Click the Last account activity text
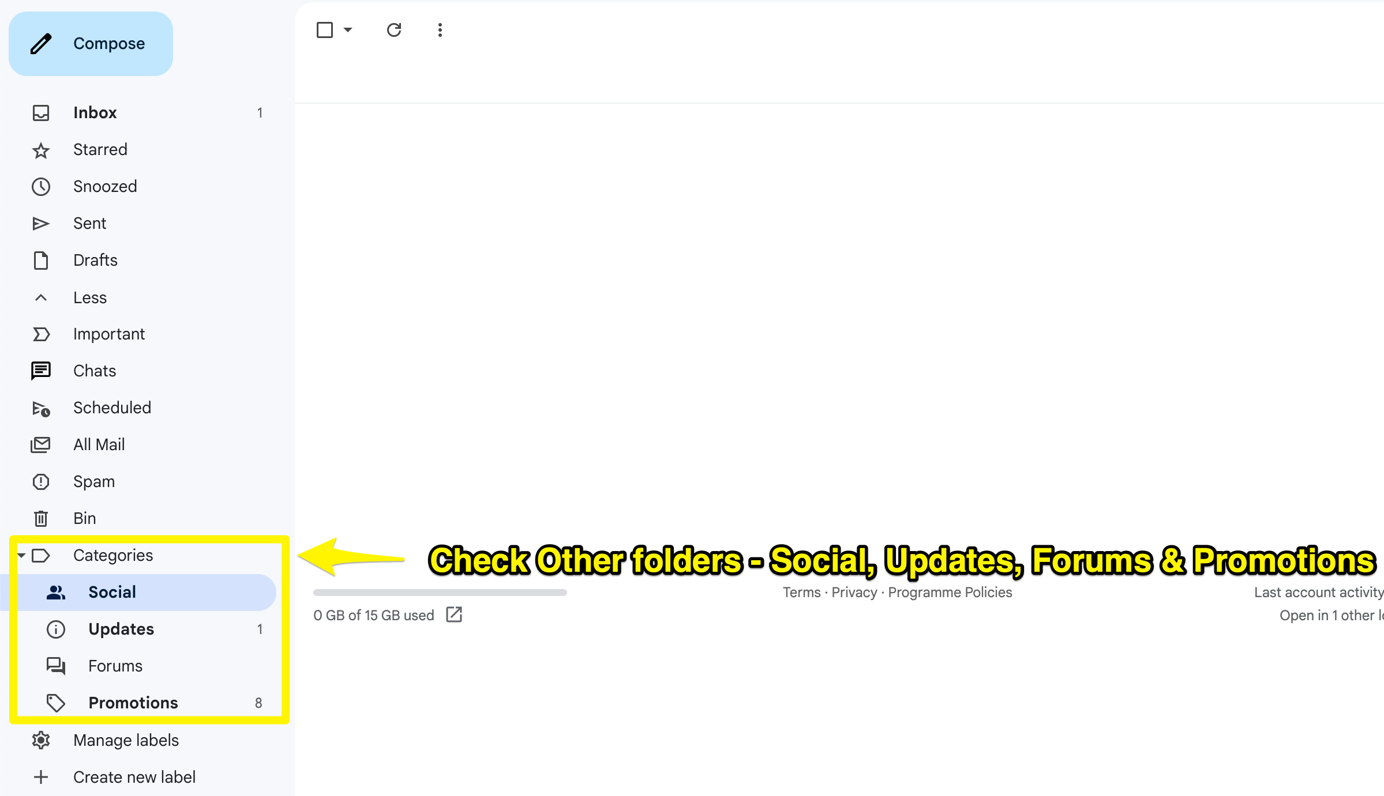 (1319, 593)
